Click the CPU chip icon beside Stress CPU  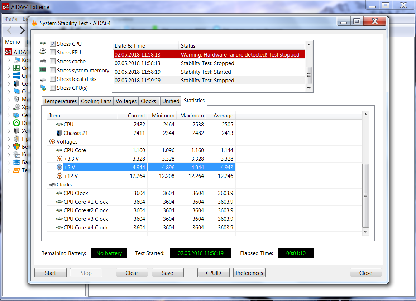coord(43,43)
